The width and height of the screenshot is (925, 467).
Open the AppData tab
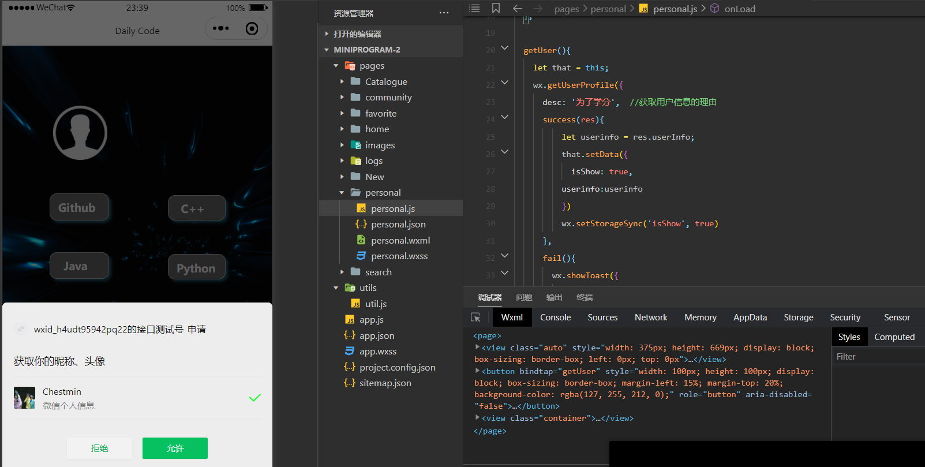coord(750,317)
